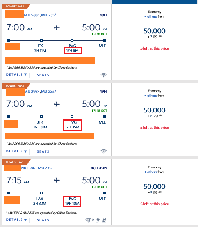This screenshot has width=198, height=227.
Task: Click the JFK stop marker on first flight timeline
Action: tap(41, 41)
